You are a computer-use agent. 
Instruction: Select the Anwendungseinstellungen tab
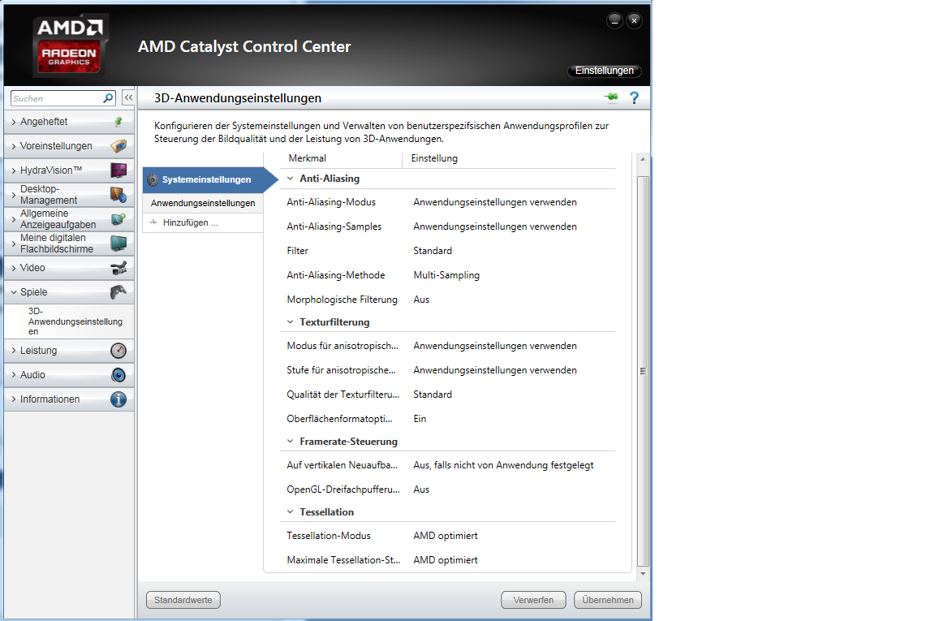(x=203, y=203)
